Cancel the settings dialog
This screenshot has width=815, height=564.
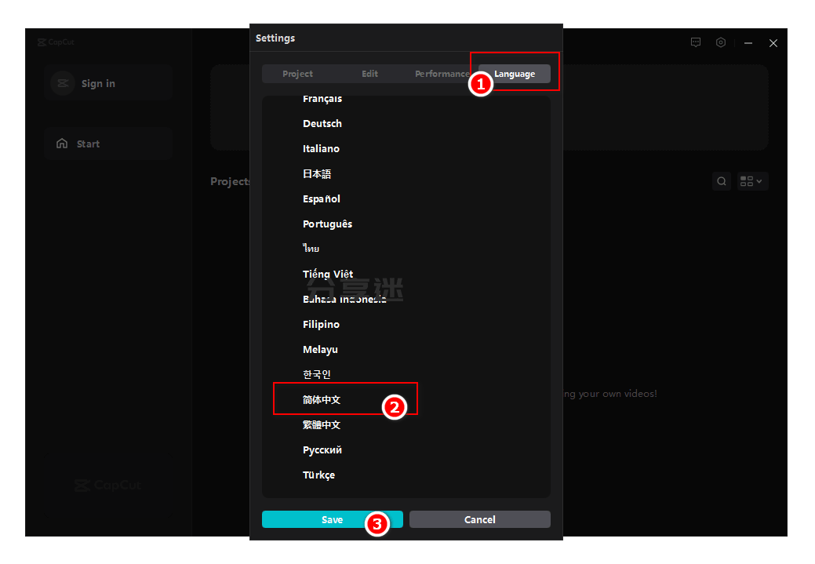pos(479,519)
